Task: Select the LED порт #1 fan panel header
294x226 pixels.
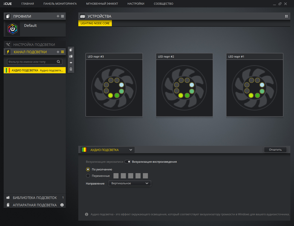Action: pos(255,56)
